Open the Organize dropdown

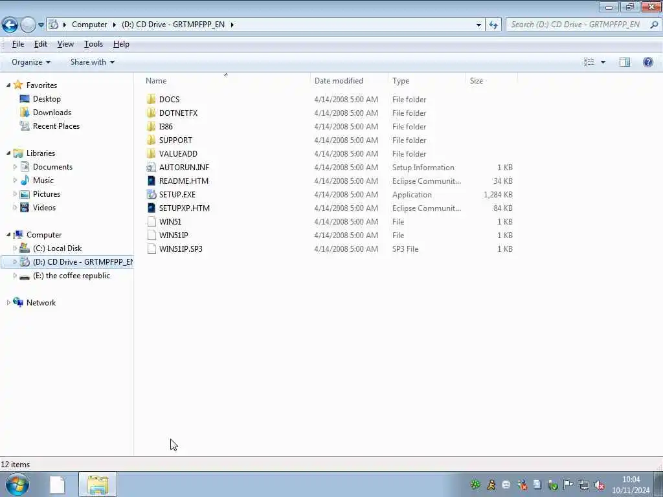(x=31, y=62)
